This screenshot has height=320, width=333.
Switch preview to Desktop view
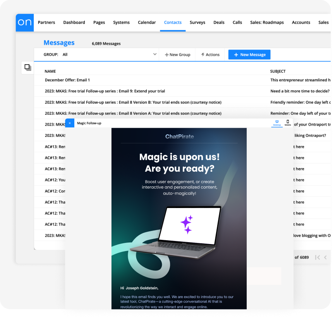(277, 123)
